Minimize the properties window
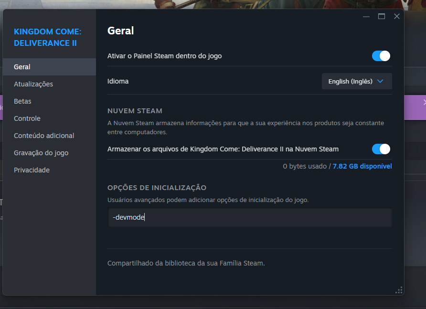Image resolution: width=426 pixels, height=309 pixels. pos(366,17)
